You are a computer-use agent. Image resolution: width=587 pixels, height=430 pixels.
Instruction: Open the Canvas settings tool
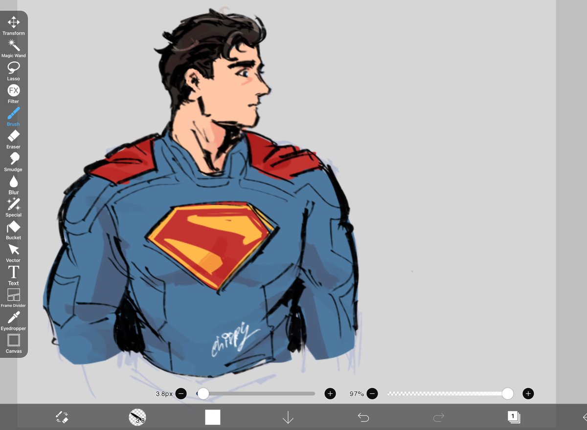click(14, 344)
